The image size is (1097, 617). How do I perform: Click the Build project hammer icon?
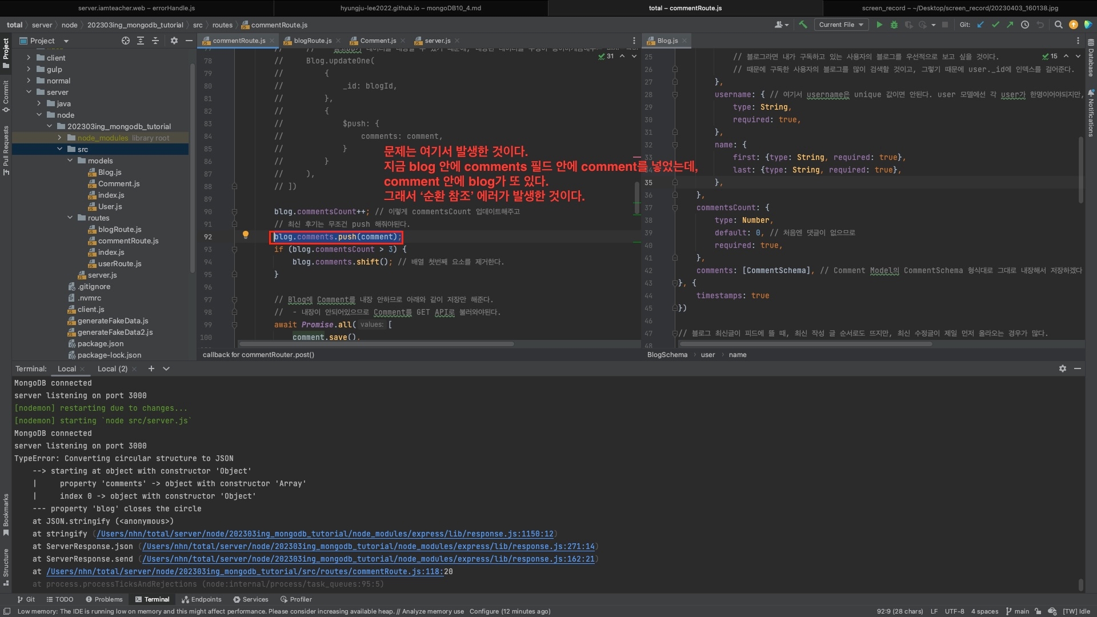pyautogui.click(x=803, y=25)
